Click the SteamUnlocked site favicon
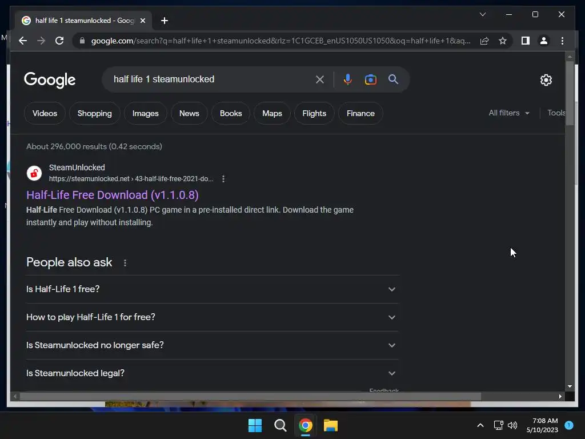 [34, 173]
